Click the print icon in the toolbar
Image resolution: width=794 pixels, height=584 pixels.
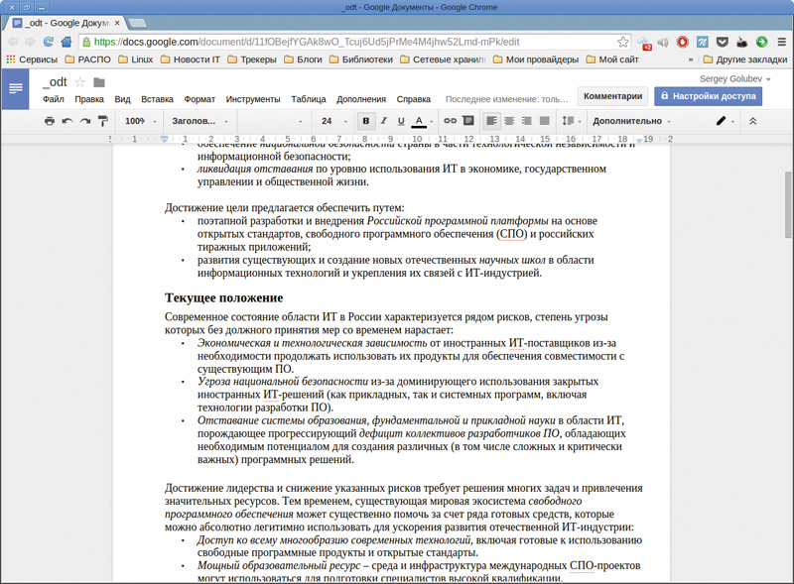(49, 121)
